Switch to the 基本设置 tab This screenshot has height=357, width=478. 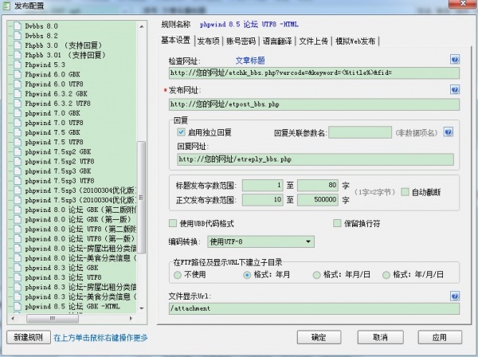click(176, 41)
